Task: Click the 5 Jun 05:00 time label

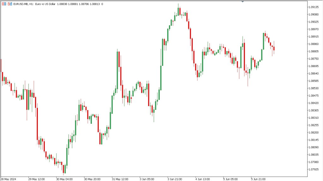Action: (x=231, y=179)
